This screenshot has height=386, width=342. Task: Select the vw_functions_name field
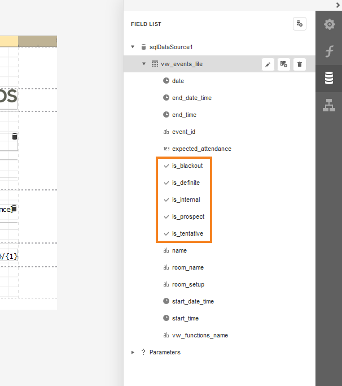(x=200, y=336)
